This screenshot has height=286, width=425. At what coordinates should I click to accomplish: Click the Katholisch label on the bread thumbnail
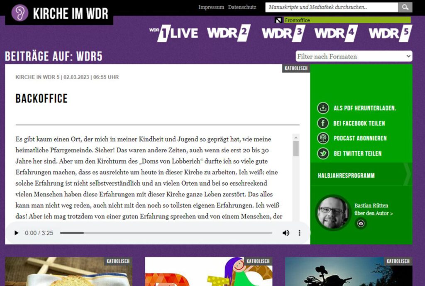pos(118,261)
